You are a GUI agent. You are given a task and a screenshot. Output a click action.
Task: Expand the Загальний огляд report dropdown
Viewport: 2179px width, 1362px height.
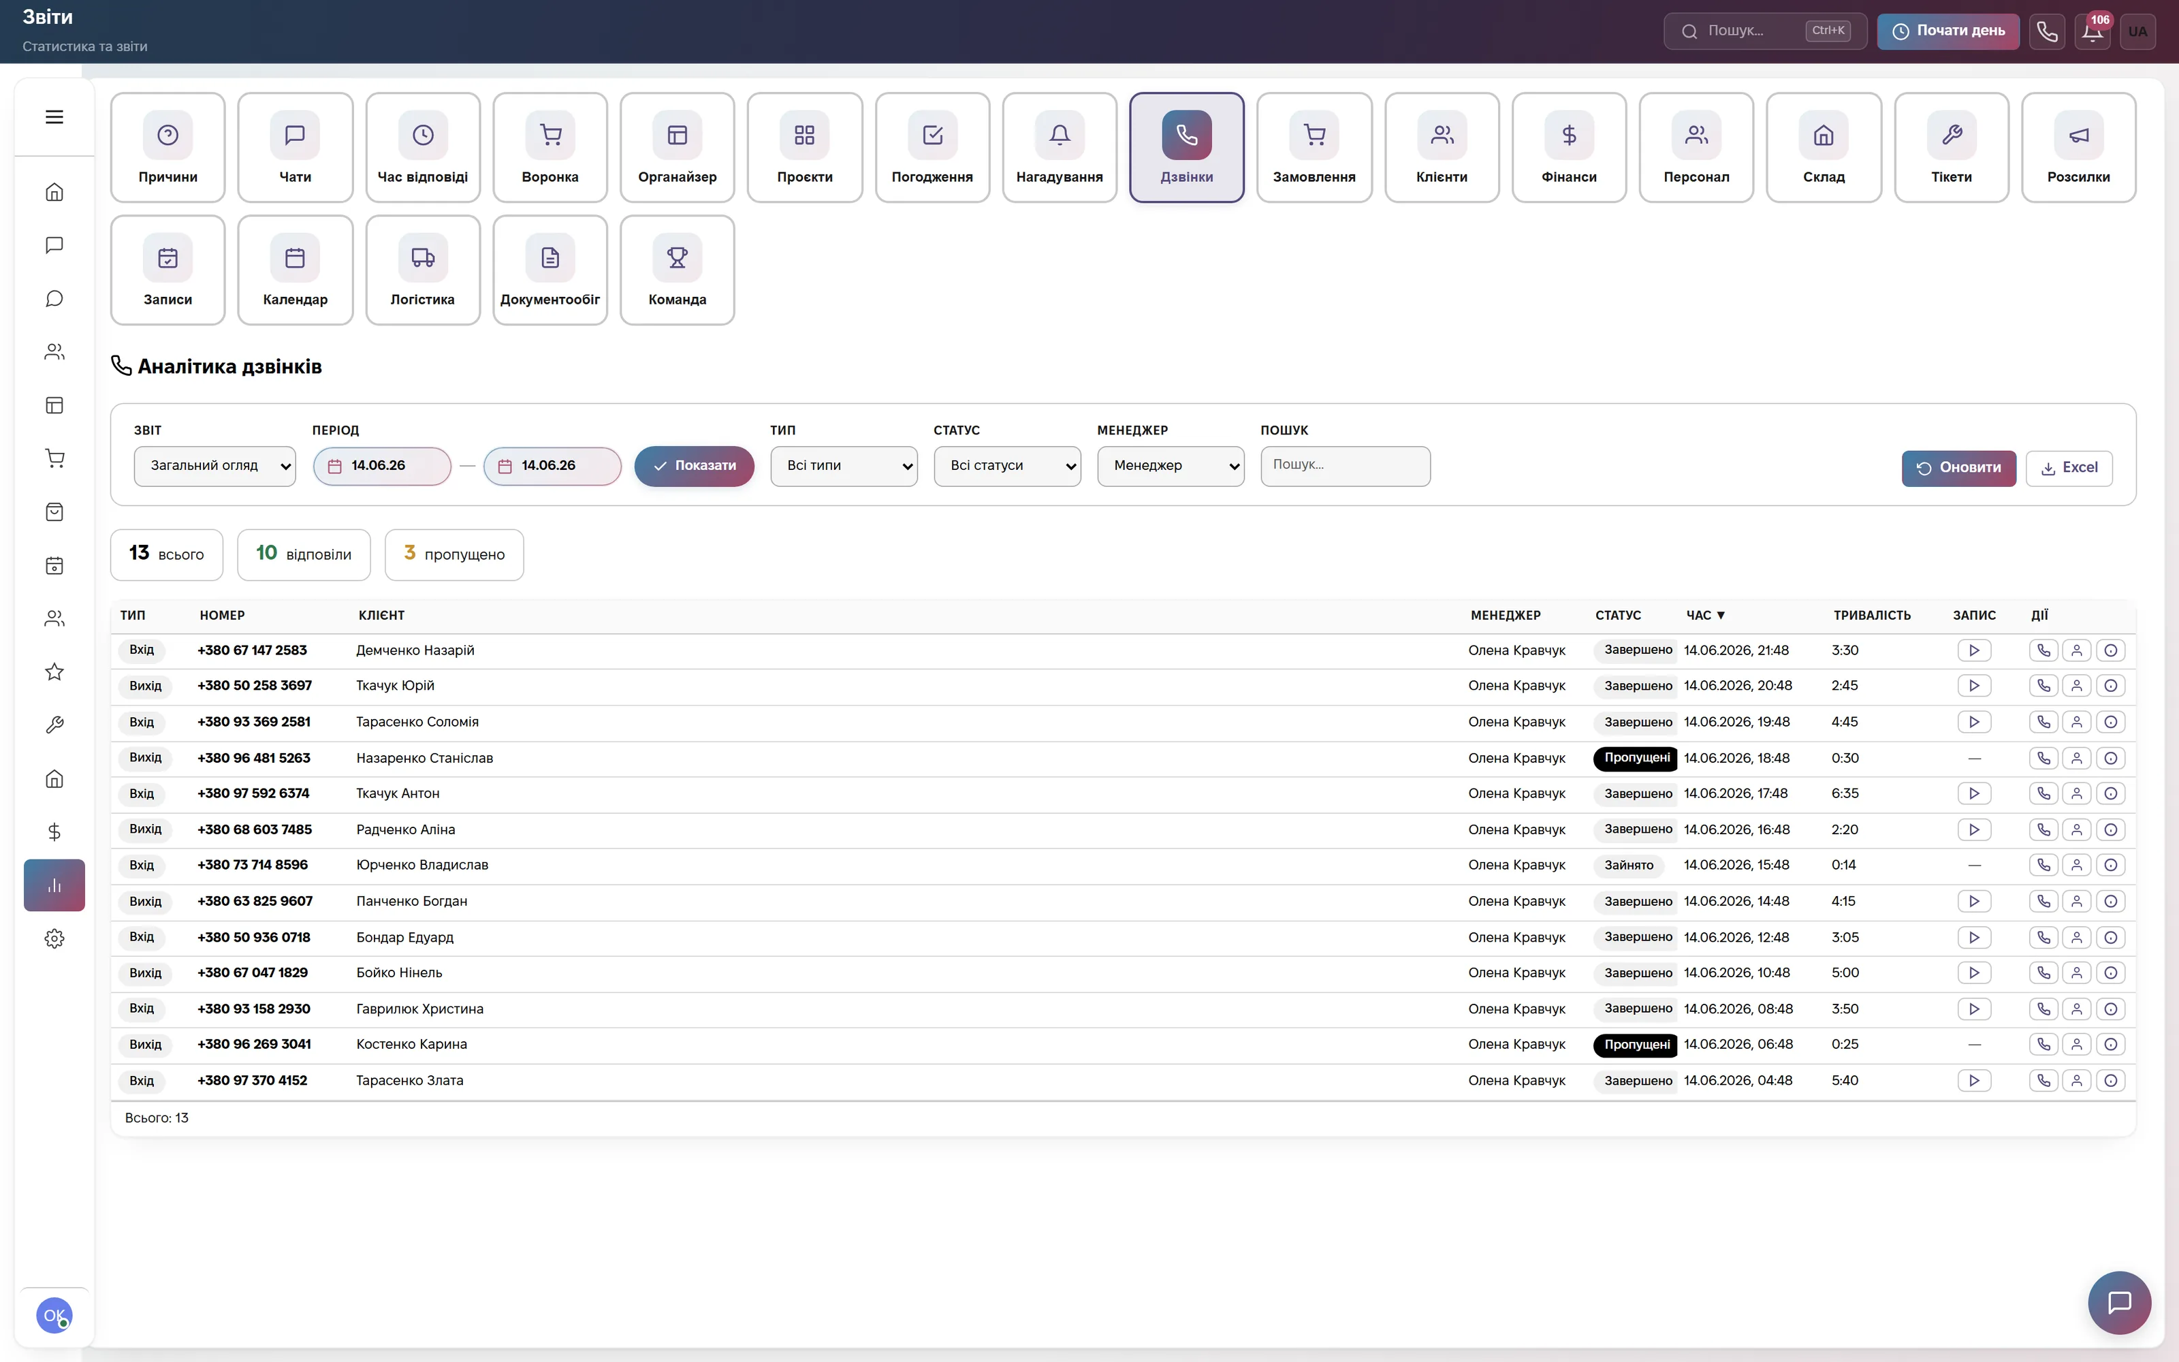[x=214, y=466]
